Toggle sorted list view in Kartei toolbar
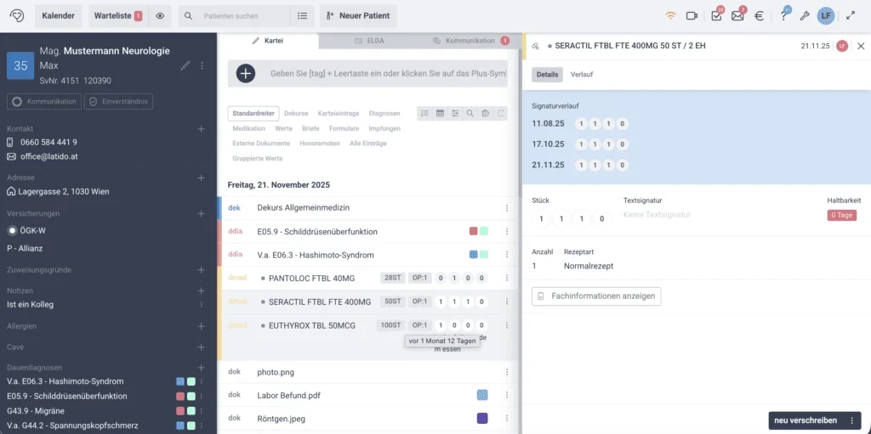The image size is (871, 434). [x=424, y=113]
